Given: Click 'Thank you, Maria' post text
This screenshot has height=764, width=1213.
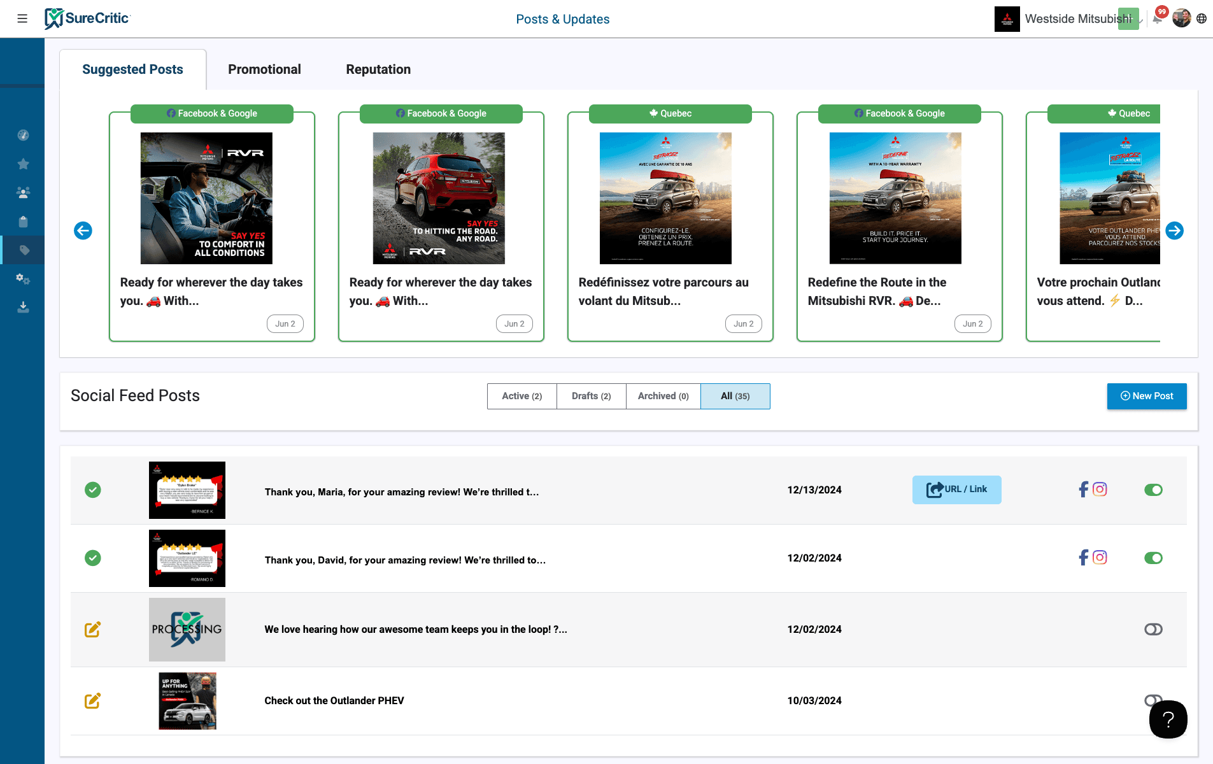Looking at the screenshot, I should [402, 492].
